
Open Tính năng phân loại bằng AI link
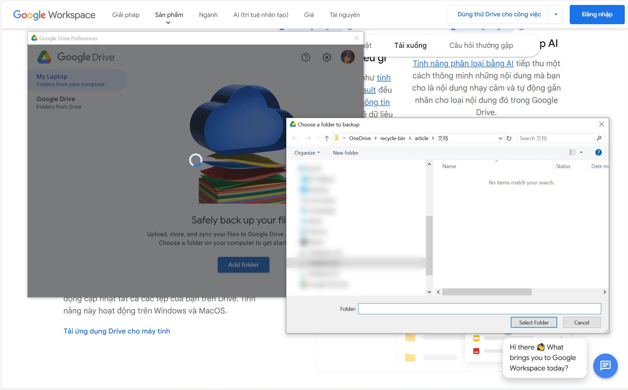tap(463, 63)
